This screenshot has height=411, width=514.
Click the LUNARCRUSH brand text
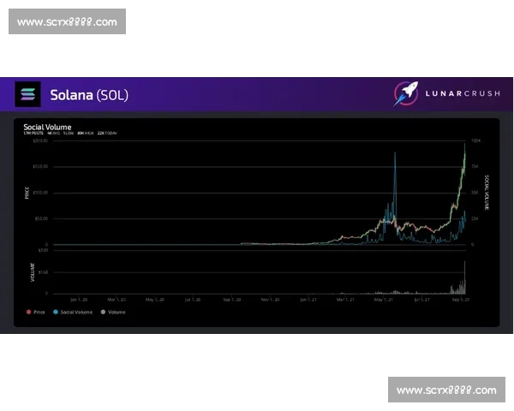(x=458, y=95)
